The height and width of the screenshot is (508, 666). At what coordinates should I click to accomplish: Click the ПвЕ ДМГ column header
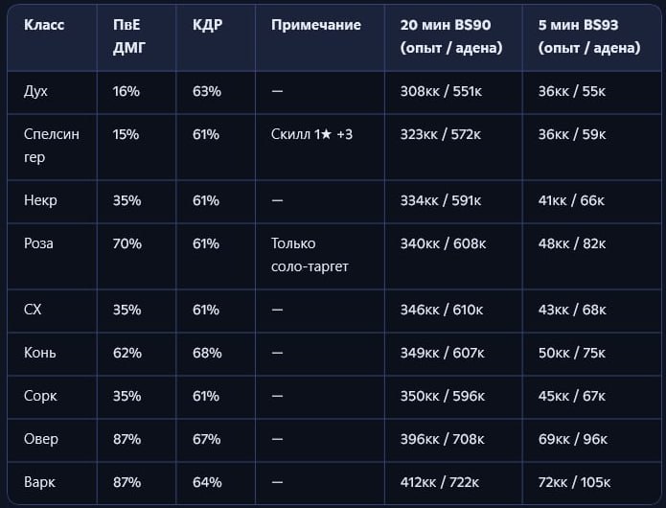click(x=126, y=35)
